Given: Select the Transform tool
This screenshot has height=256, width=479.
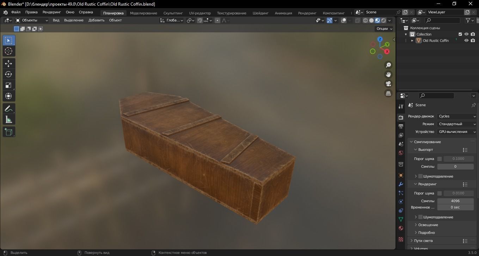Looking at the screenshot, I should coord(9,96).
